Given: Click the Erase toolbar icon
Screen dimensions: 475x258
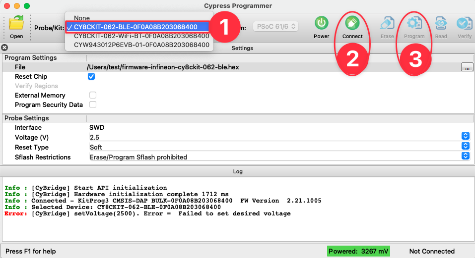Looking at the screenshot, I should [387, 23].
